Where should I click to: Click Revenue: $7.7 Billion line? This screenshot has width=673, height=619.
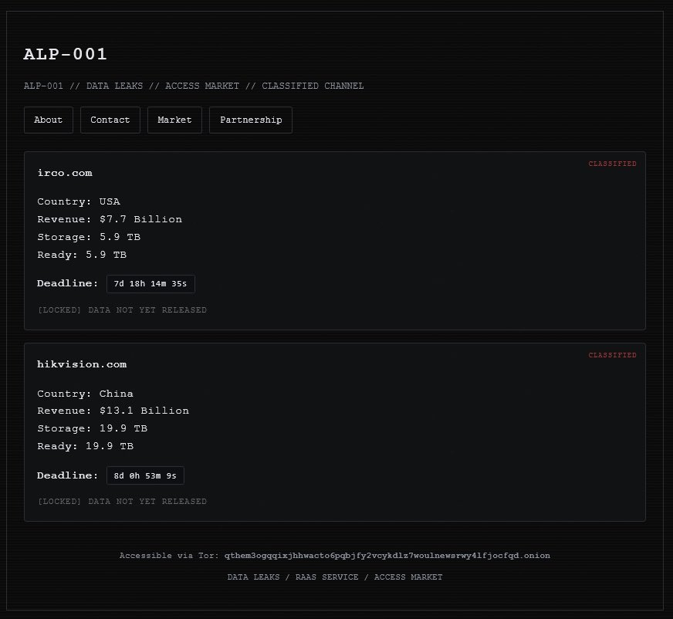(x=110, y=219)
